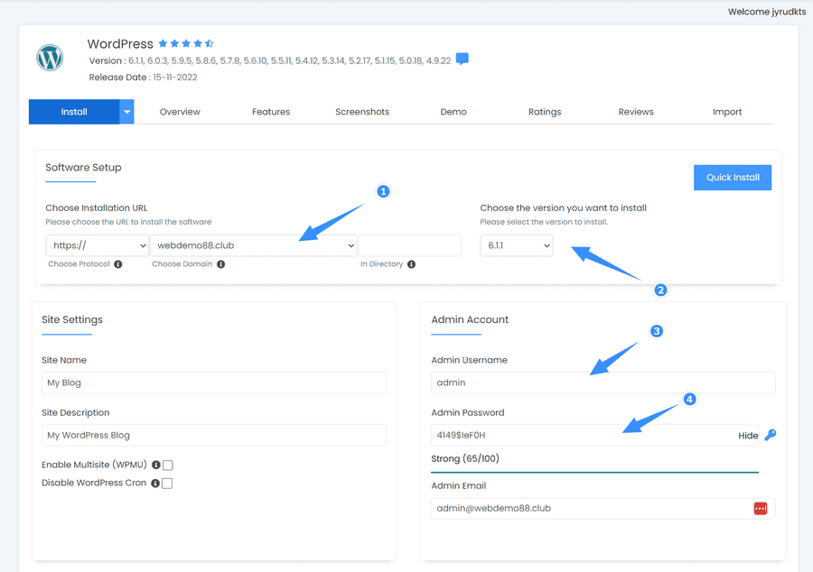View the Screenshots tab
Viewport: 813px width, 572px height.
point(362,112)
